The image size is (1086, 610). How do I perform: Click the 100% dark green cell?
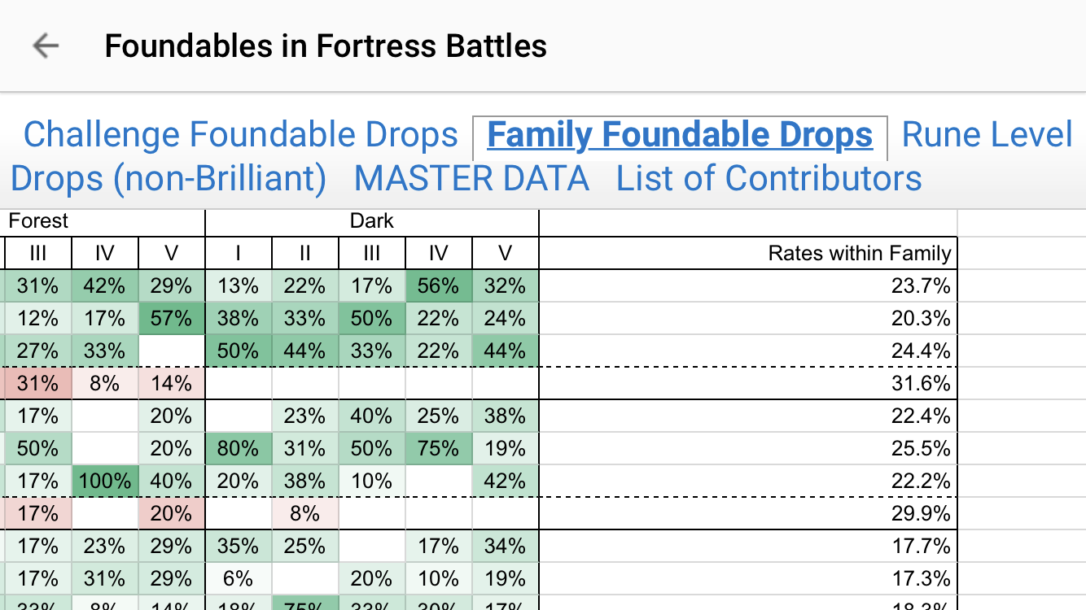point(105,481)
